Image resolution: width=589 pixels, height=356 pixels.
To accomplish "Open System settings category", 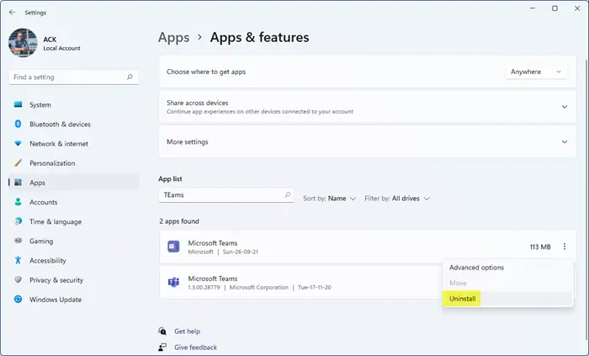I will pyautogui.click(x=74, y=104).
